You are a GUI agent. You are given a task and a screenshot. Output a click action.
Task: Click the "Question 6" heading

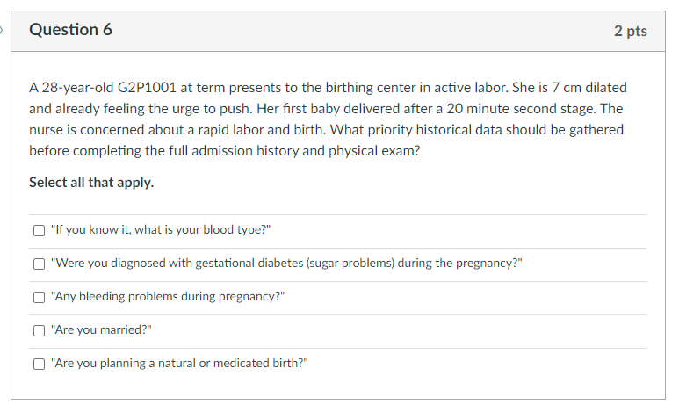point(70,30)
